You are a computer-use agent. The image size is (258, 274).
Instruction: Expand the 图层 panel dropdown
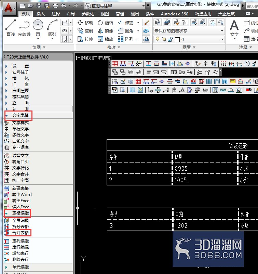tap(189, 47)
